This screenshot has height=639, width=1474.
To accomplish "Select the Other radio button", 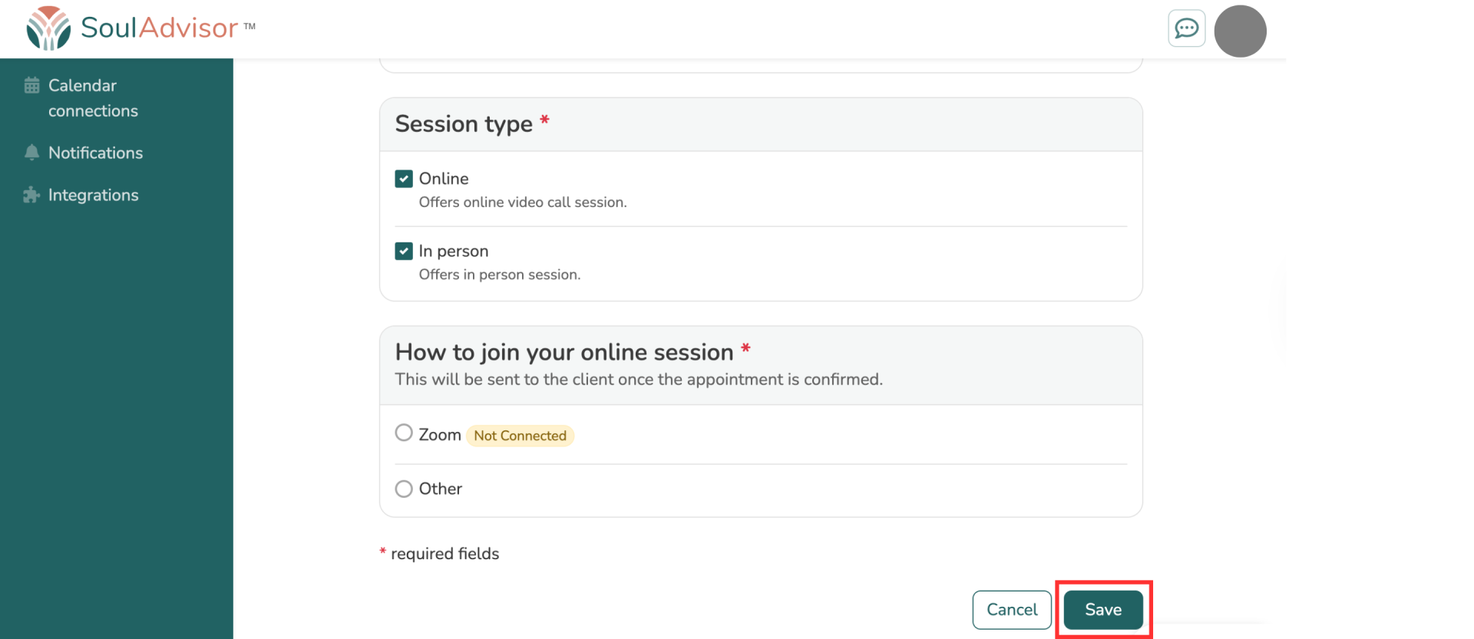I will point(404,489).
